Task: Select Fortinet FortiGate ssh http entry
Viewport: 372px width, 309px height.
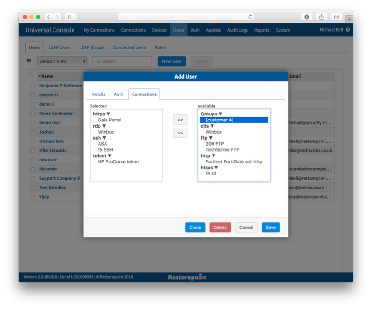Action: coord(234,161)
